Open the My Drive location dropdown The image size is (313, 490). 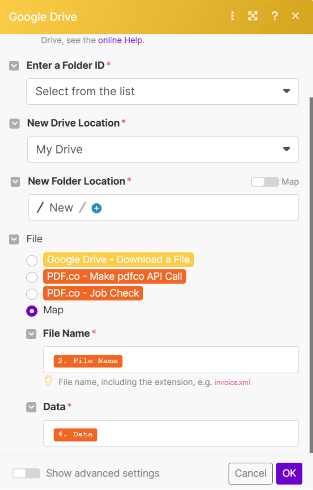coord(163,149)
